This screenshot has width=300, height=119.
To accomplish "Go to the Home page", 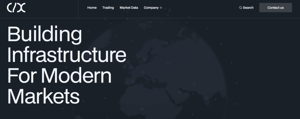I will click(x=92, y=8).
